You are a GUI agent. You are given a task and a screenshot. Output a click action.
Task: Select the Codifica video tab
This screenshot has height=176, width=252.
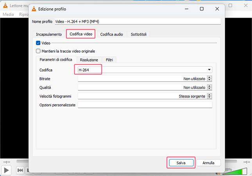(81, 34)
